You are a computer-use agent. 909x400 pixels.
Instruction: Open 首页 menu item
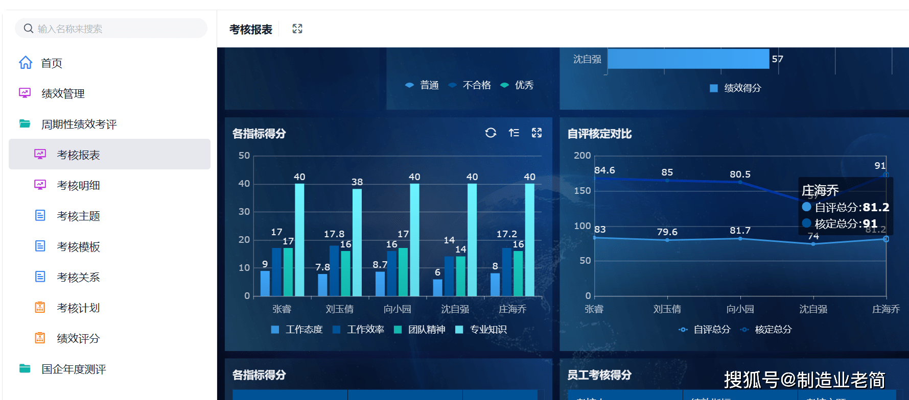(x=52, y=63)
